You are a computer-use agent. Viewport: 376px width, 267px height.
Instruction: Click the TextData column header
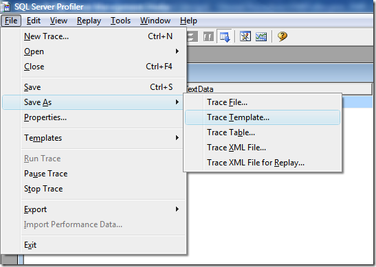pyautogui.click(x=279, y=89)
